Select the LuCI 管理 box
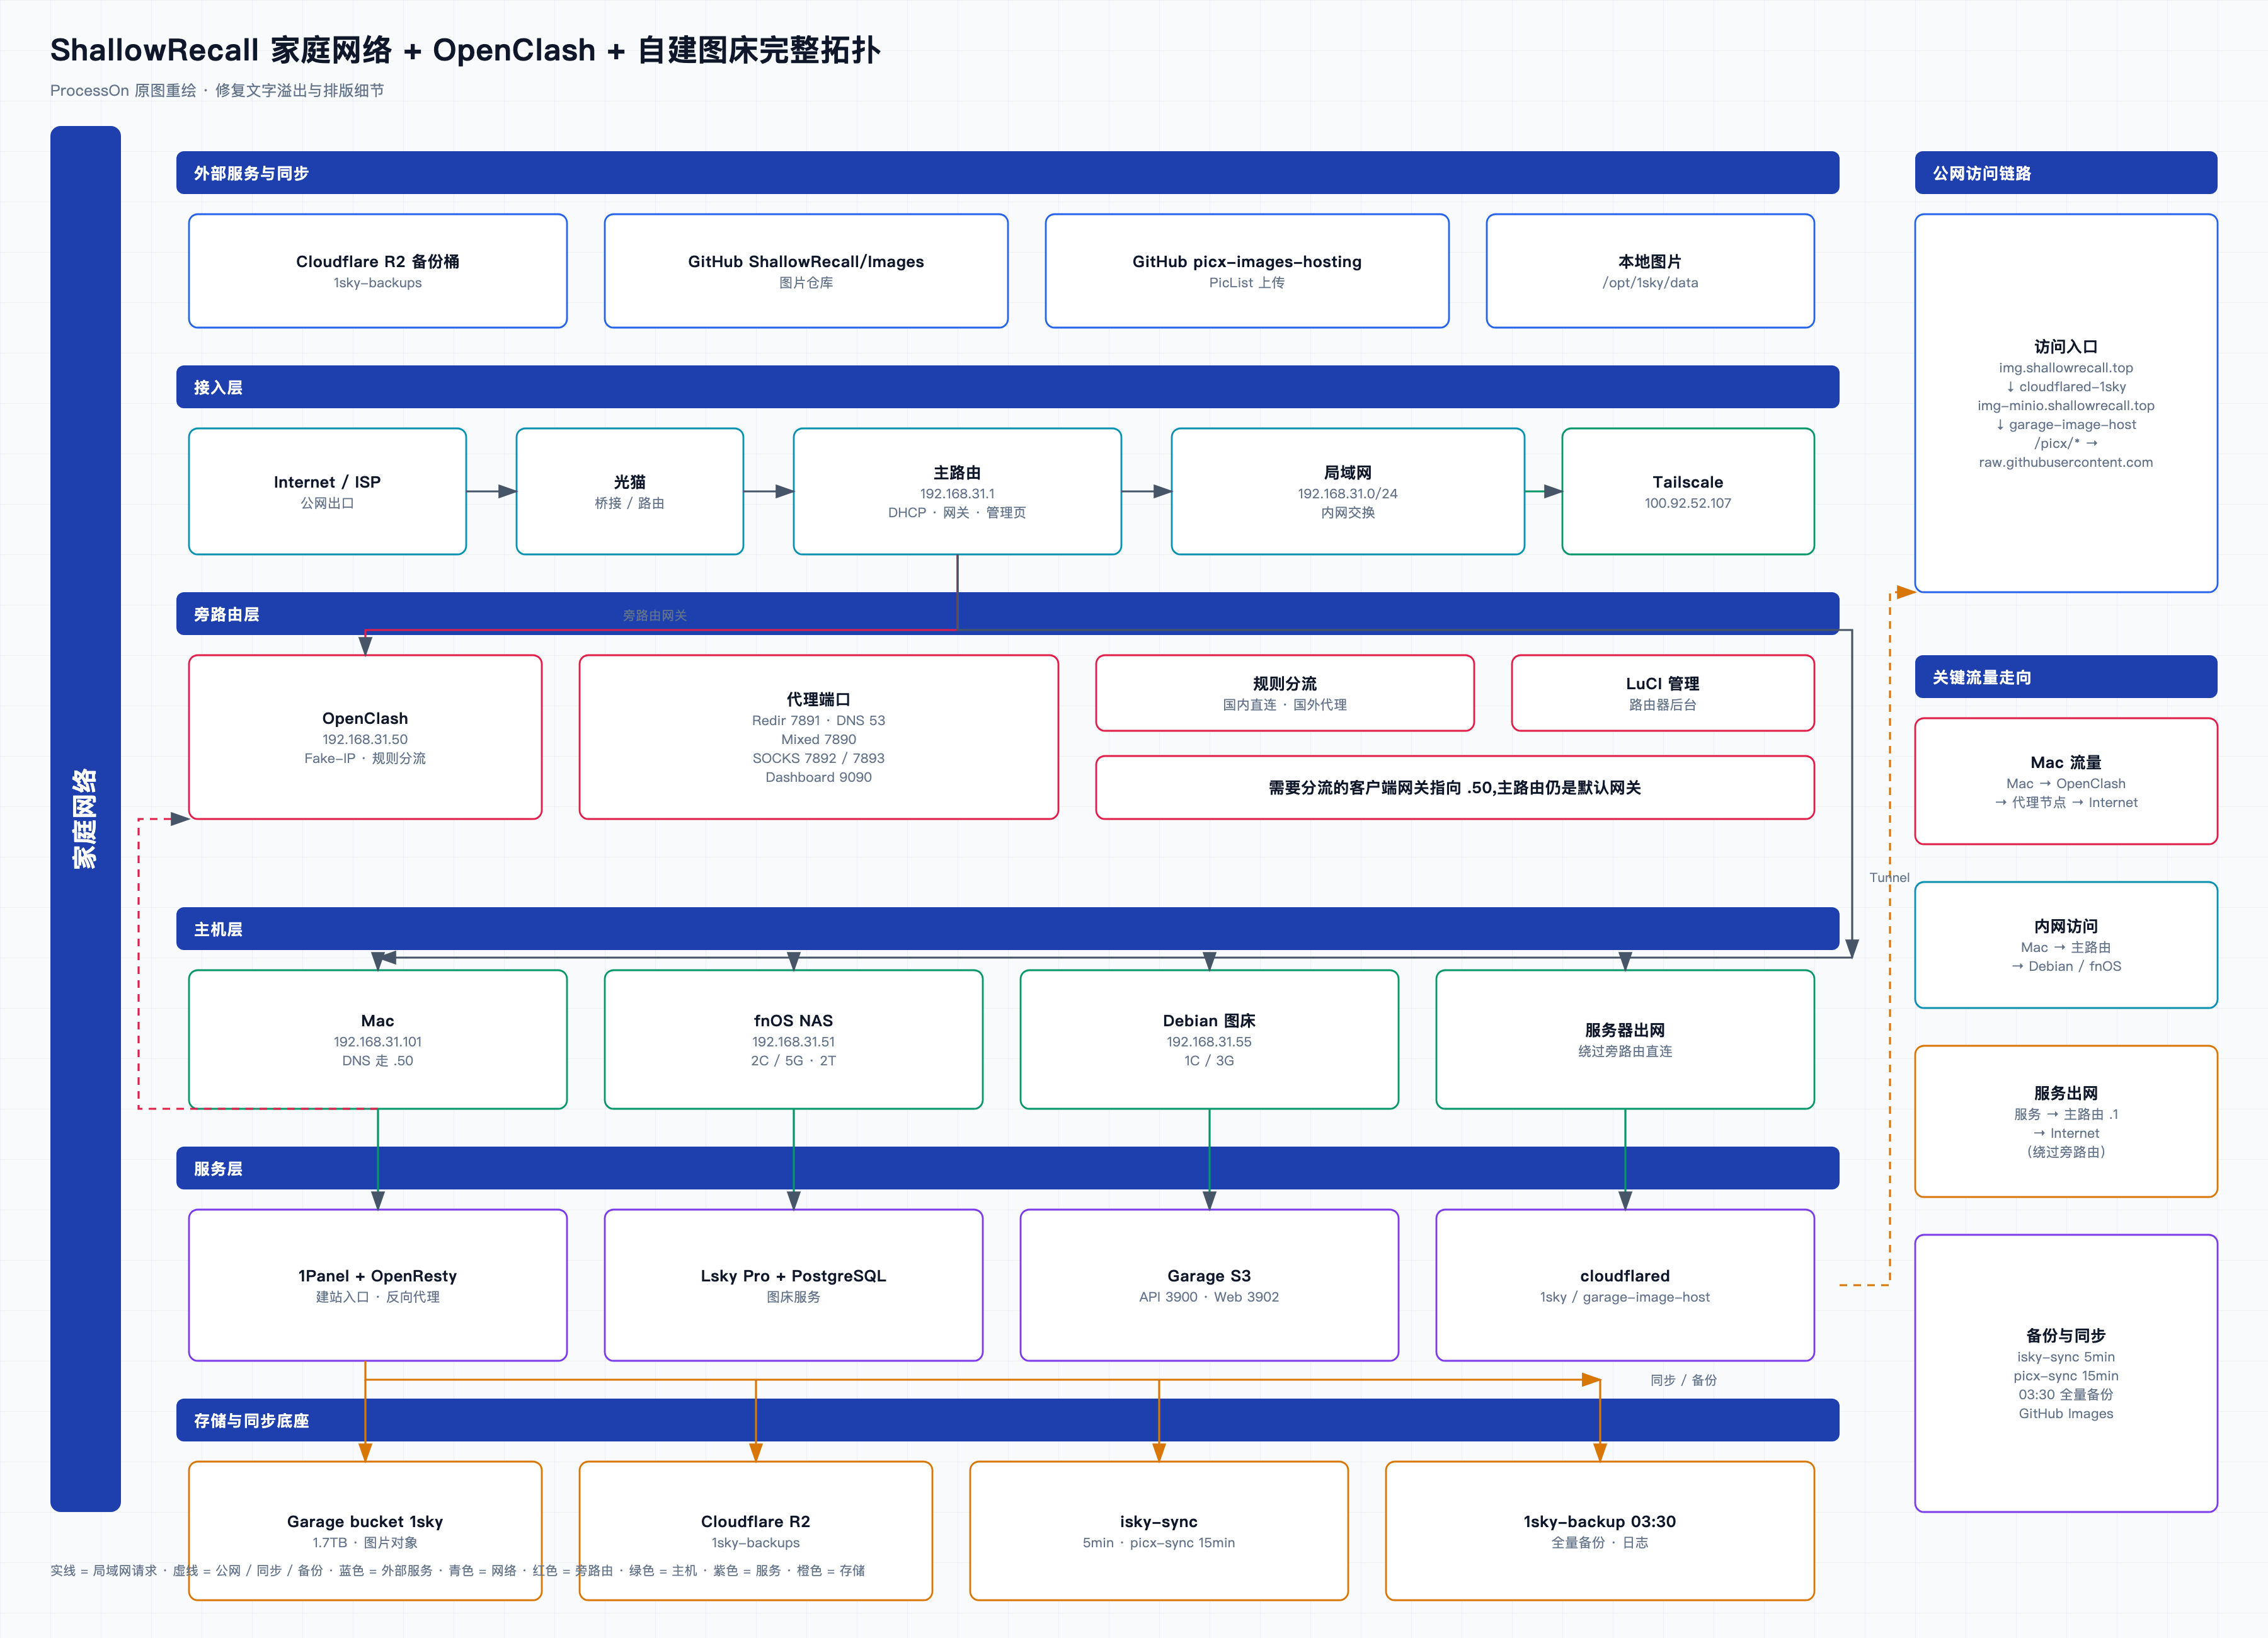 point(1663,693)
